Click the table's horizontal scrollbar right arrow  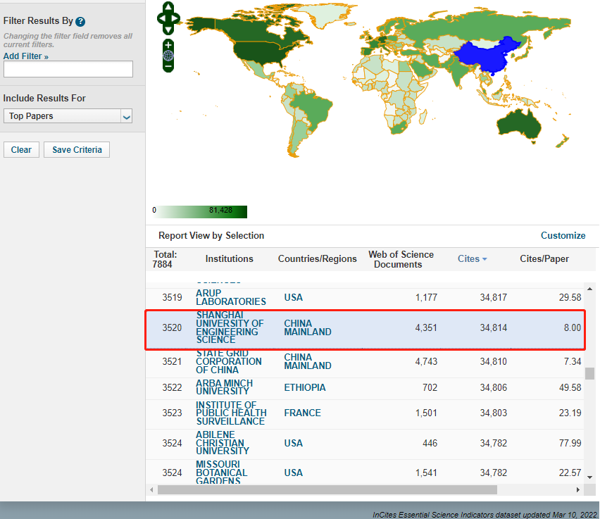(579, 489)
